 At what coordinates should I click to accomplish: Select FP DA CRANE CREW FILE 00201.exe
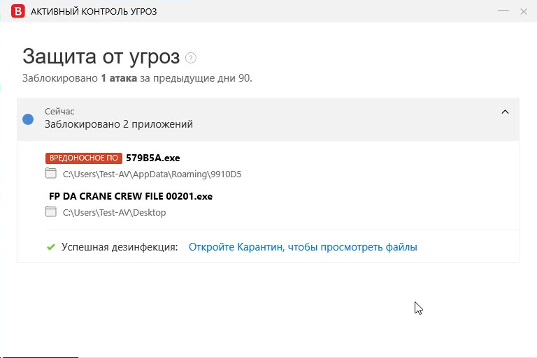pos(130,196)
